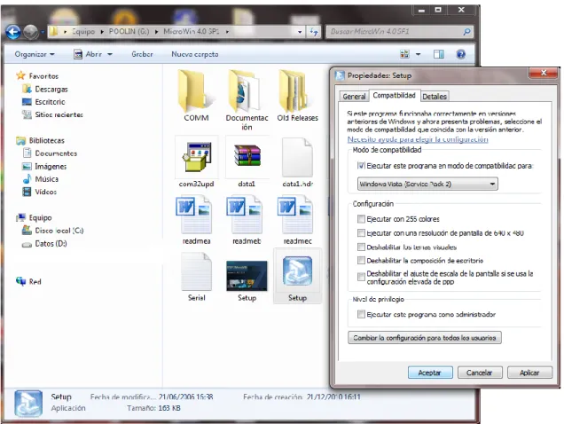Viewport: 564px width, 424px height.
Task: Open Documentos library in the sidebar
Action: point(56,153)
